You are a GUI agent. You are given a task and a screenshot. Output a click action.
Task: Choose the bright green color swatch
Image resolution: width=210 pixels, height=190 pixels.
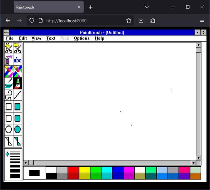click(x=96, y=170)
